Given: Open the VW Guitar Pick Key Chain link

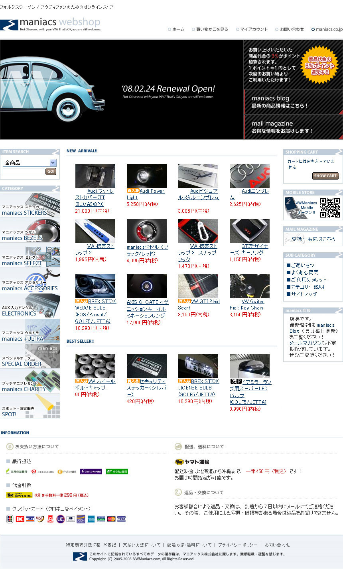Looking at the screenshot, I should tap(246, 305).
